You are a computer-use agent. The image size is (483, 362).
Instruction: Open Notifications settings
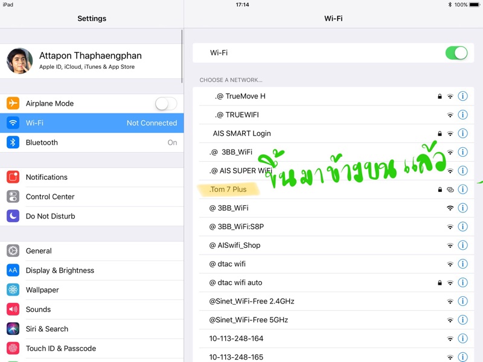tap(46, 177)
